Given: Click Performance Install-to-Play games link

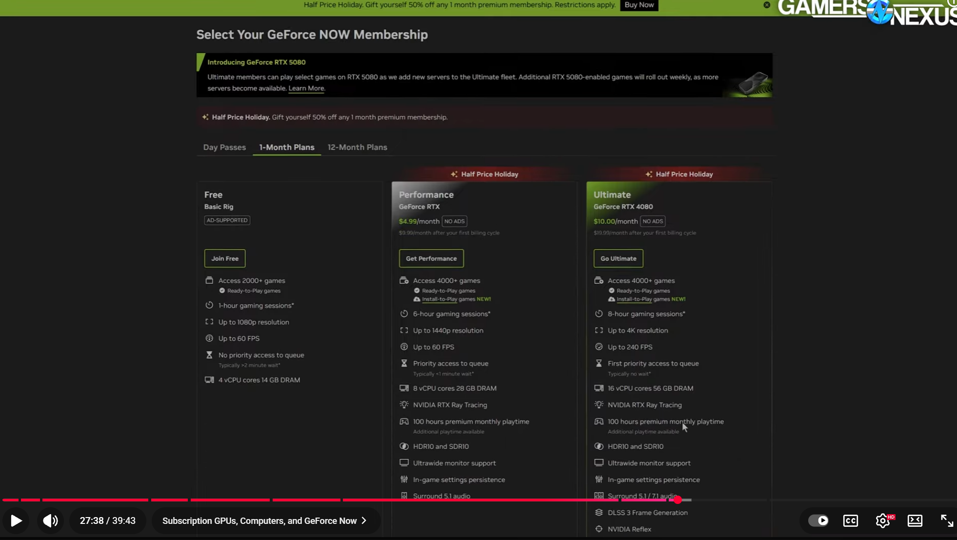Looking at the screenshot, I should (x=439, y=299).
